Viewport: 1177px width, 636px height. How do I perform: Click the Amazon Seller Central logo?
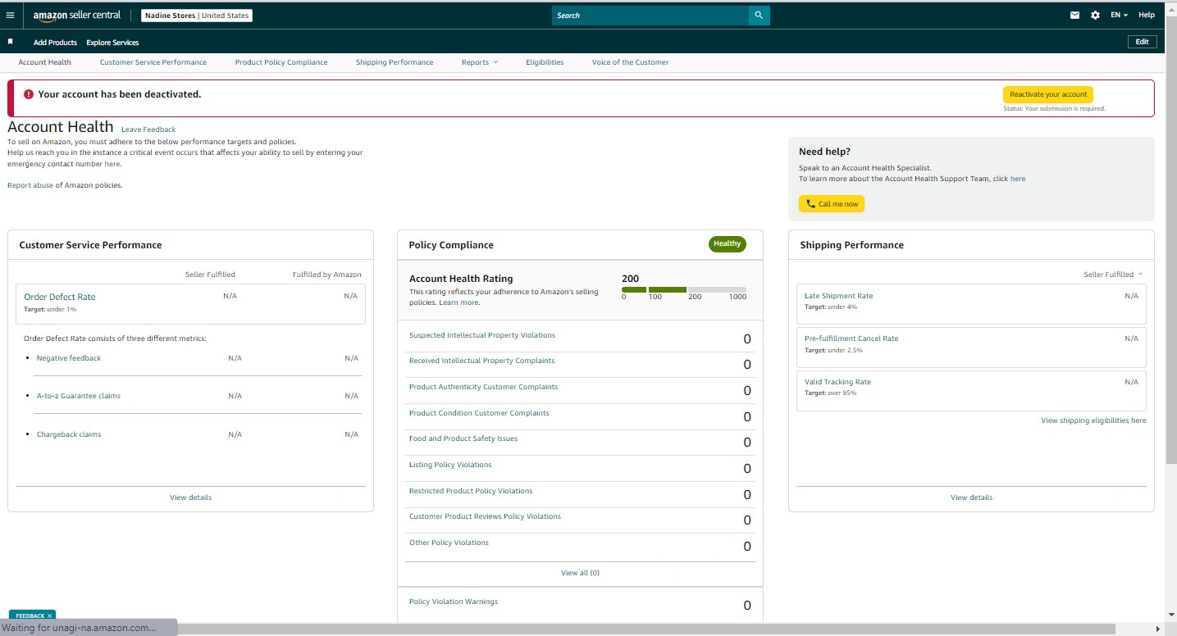pos(77,16)
